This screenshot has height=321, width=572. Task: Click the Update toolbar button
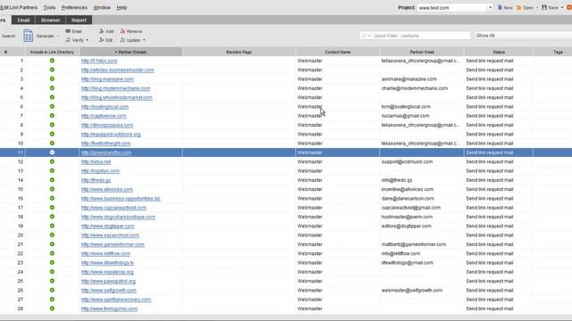coord(130,40)
